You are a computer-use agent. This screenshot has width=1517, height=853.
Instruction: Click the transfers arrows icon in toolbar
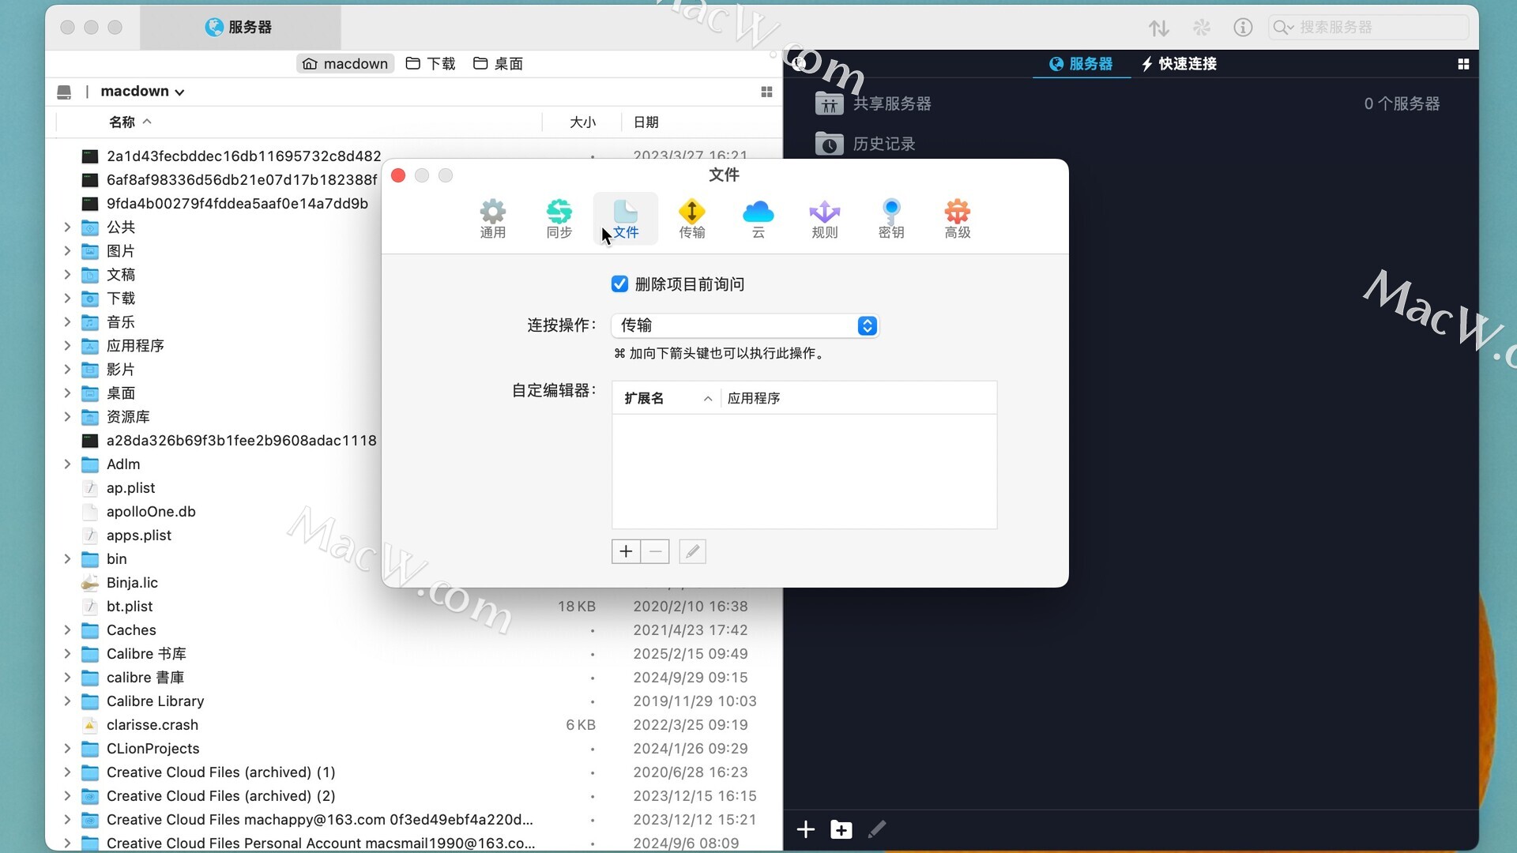click(x=1158, y=28)
